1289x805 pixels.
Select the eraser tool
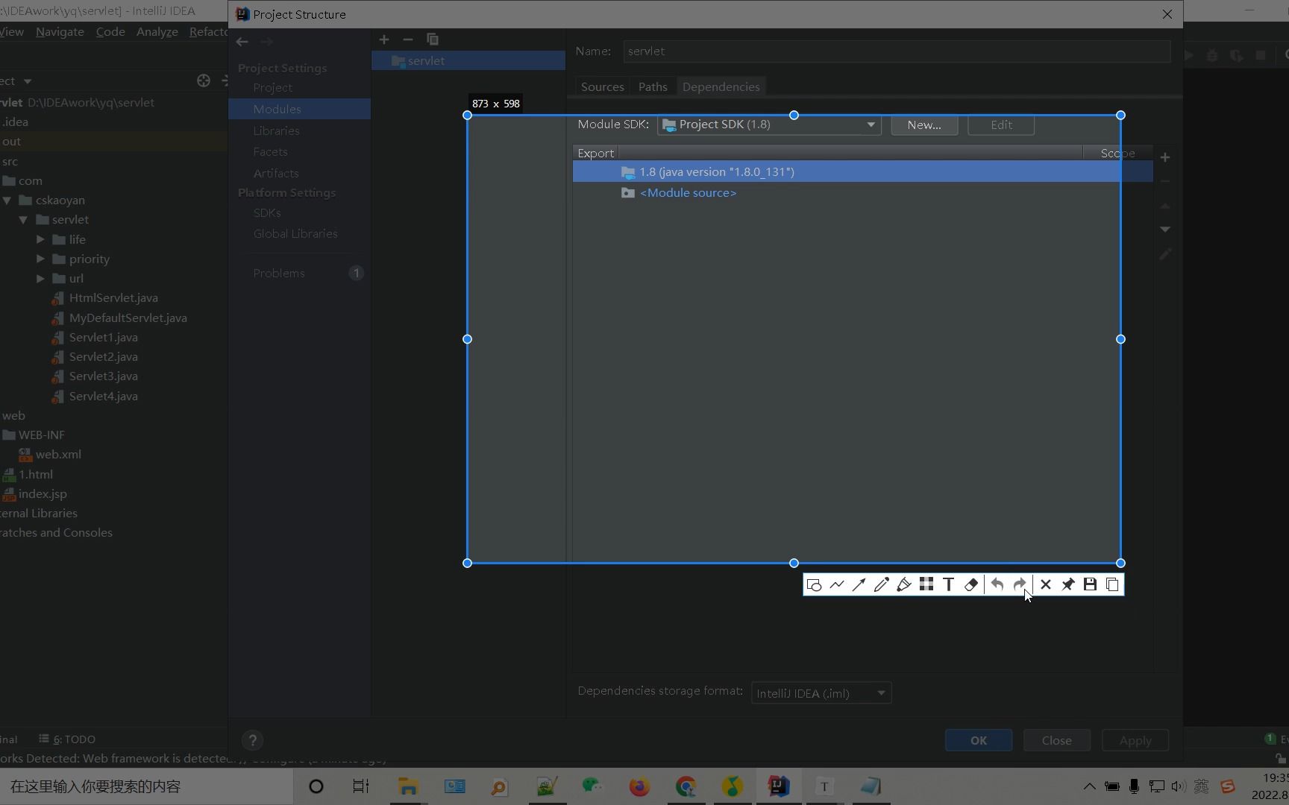(971, 585)
